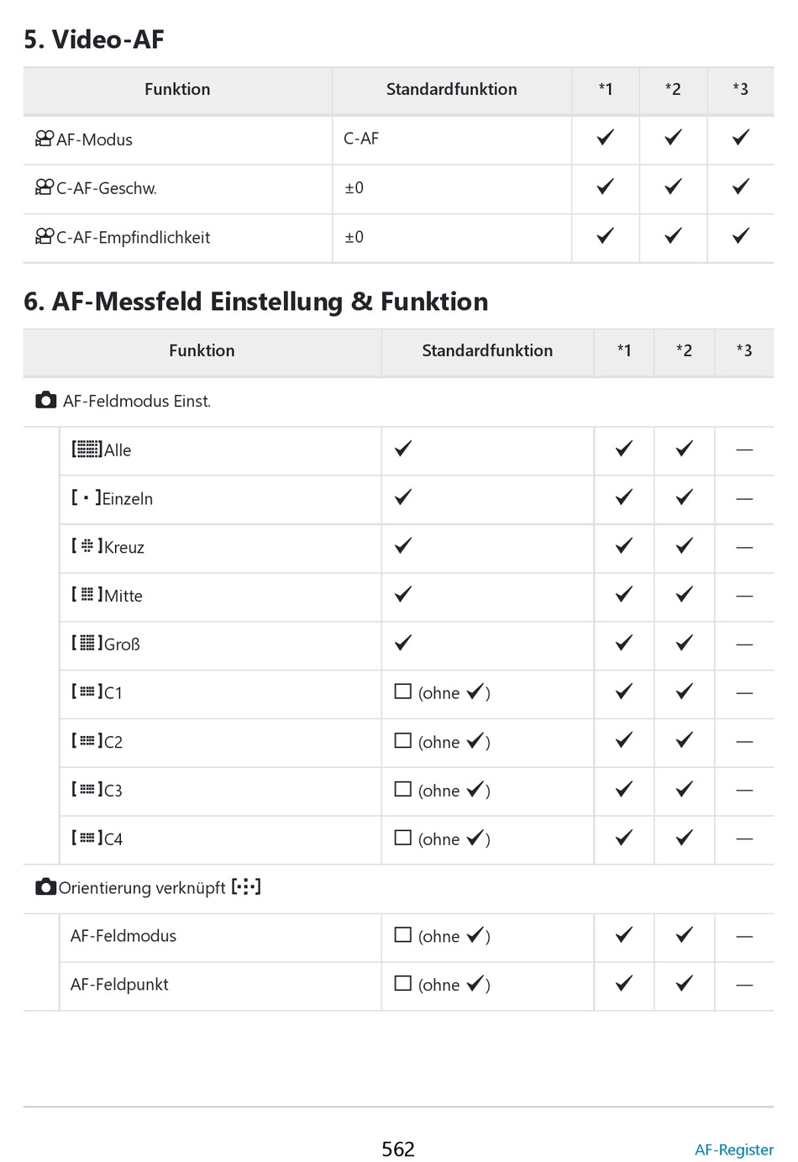
Task: Click the movie icon next to C-AF-Geschw.
Action: pos(45,187)
